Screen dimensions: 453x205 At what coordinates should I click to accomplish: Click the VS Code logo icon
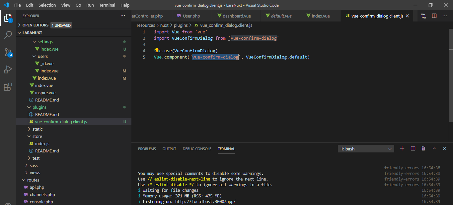(x=6, y=5)
